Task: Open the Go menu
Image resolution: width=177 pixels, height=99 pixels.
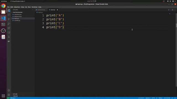Action: [26, 7]
